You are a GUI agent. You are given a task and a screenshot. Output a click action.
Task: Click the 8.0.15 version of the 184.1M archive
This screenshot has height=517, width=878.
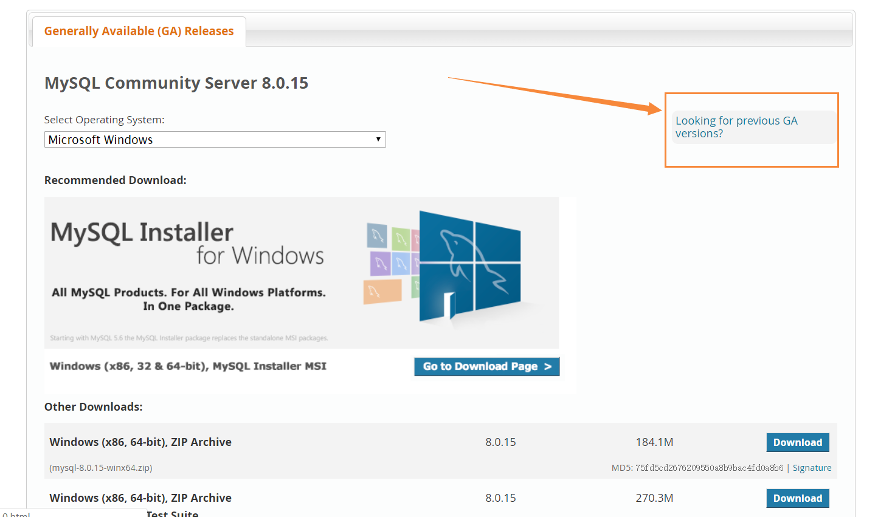[x=500, y=442]
